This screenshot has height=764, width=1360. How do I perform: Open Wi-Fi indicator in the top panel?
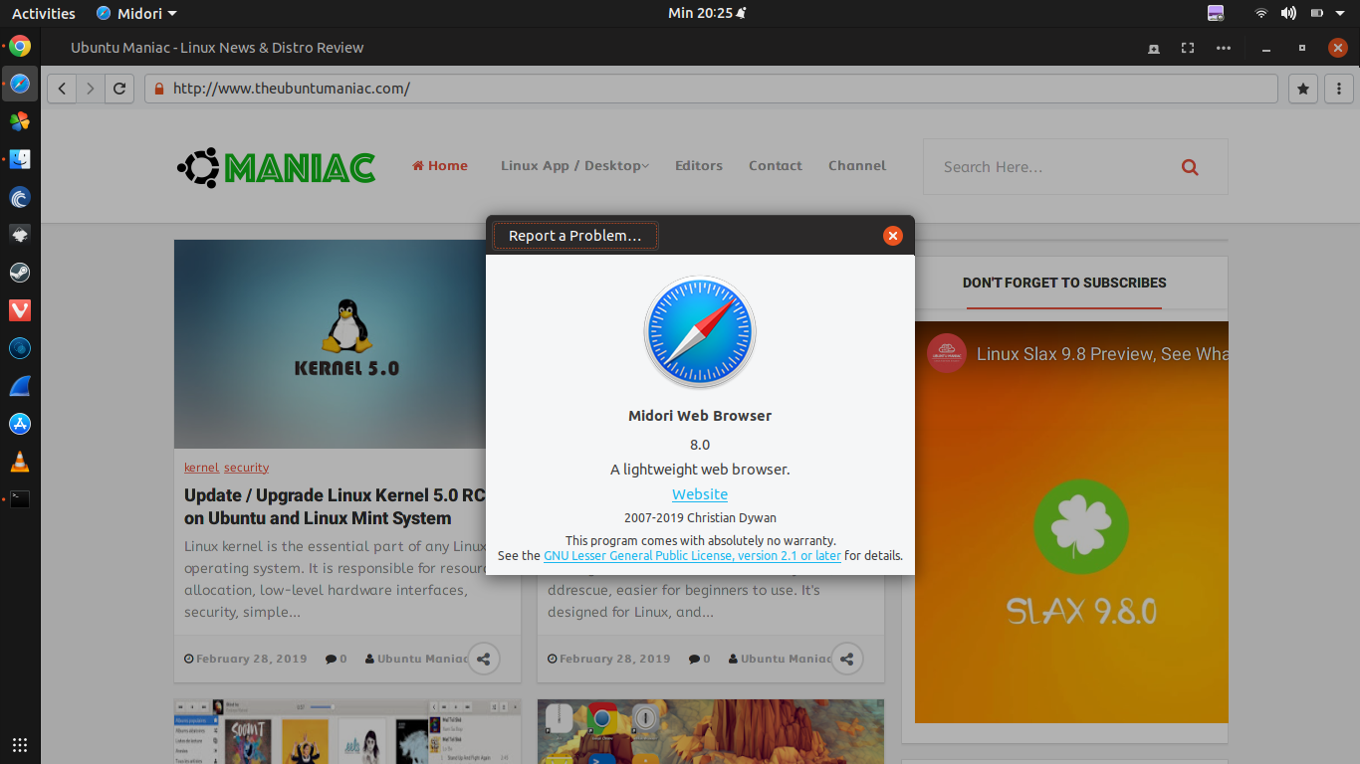(1261, 13)
